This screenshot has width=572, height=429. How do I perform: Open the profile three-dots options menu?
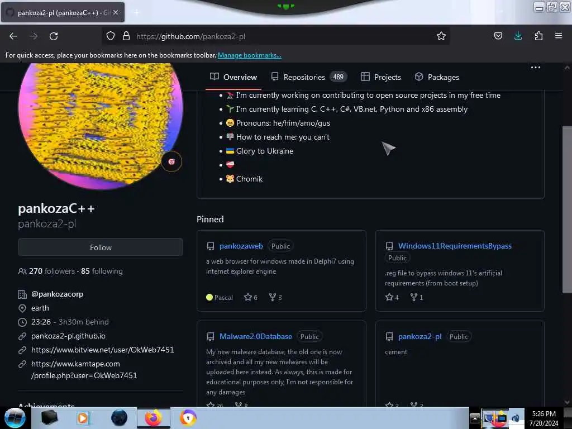[x=536, y=68]
